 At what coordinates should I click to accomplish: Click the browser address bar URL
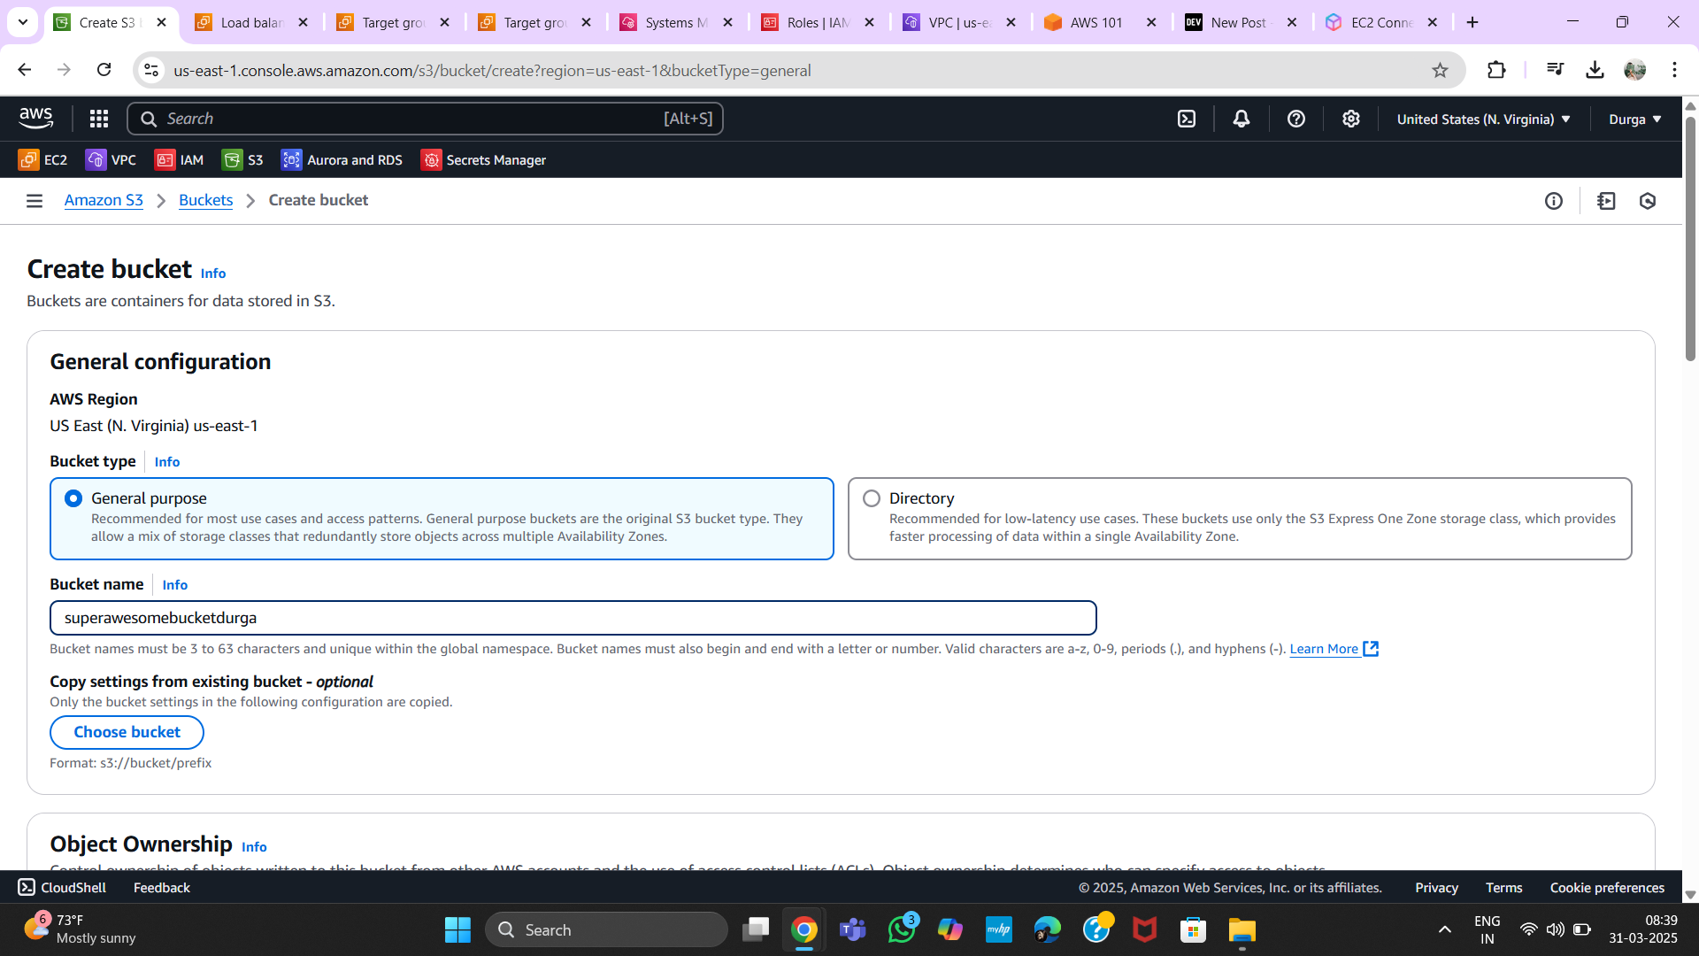pos(492,70)
